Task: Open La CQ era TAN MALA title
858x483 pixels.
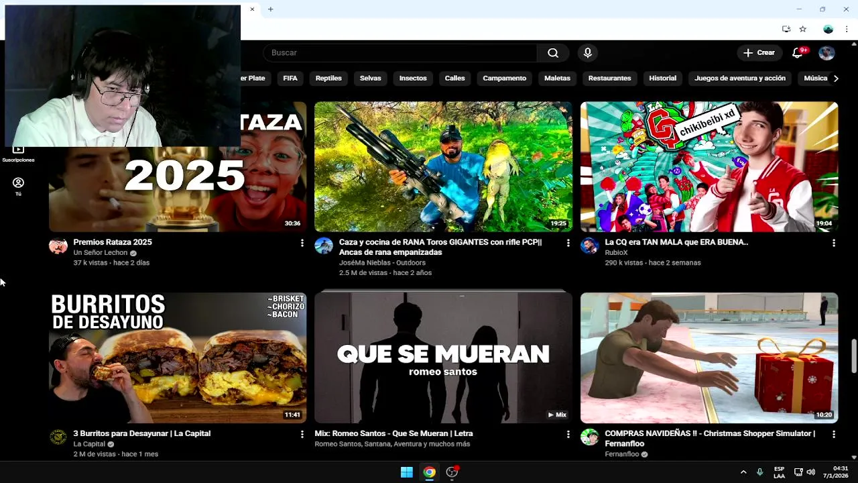Action: [x=676, y=242]
